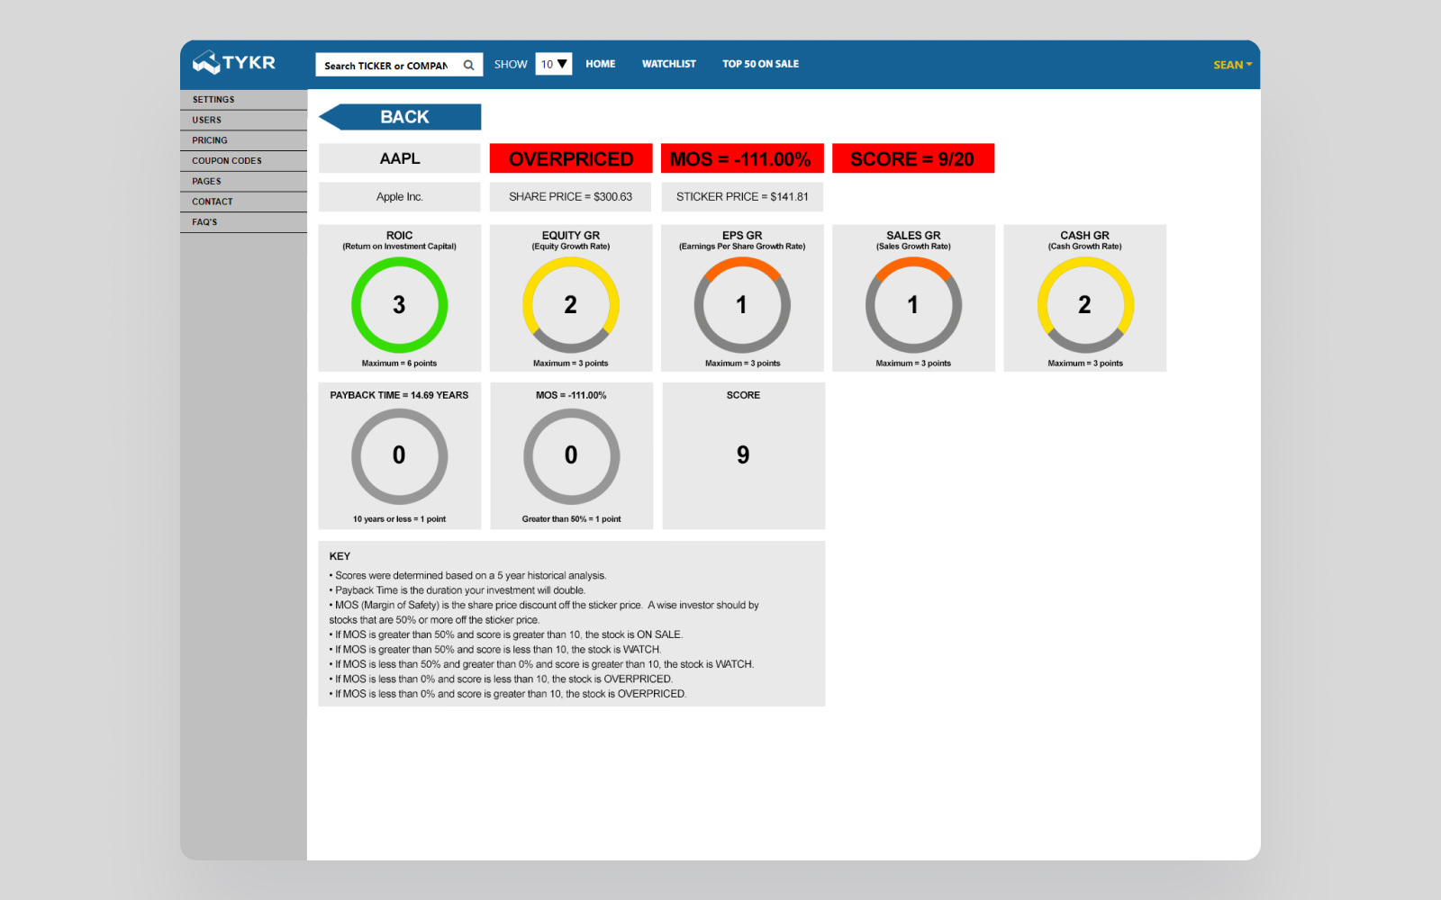Viewport: 1441px width, 900px height.
Task: Open the WATCHLIST page
Action: [669, 64]
